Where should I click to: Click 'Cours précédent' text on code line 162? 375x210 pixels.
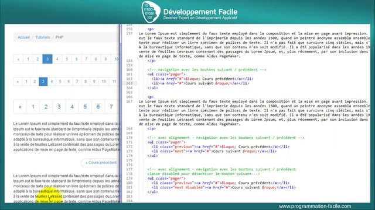point(218,79)
